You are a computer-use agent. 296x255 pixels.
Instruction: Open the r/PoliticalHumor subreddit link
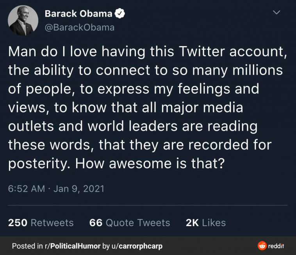(x=73, y=246)
